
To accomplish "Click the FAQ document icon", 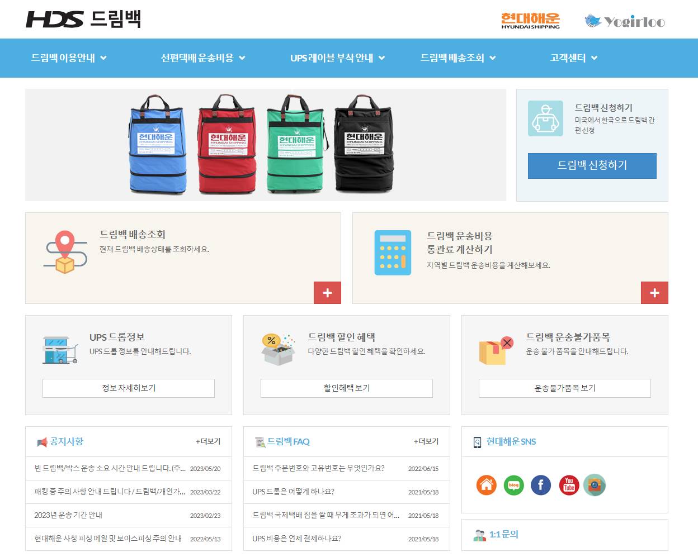I will [260, 442].
